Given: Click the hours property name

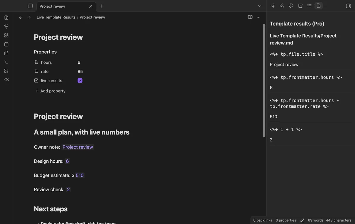Looking at the screenshot, I should pos(46,62).
